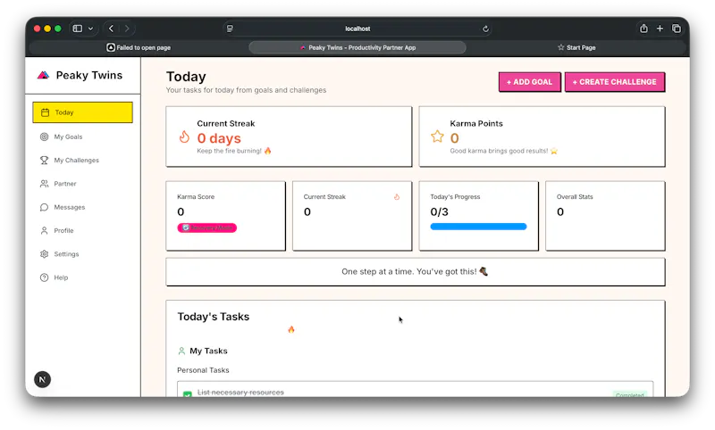
Task: Open the sidebar dropdown chevron in Safari toolbar
Action: (x=91, y=29)
